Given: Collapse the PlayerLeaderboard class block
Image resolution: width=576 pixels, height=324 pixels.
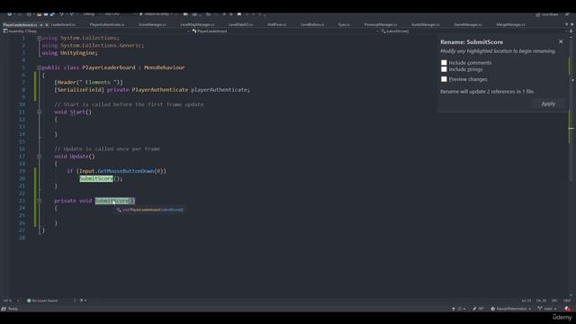Looking at the screenshot, I should (x=39, y=67).
